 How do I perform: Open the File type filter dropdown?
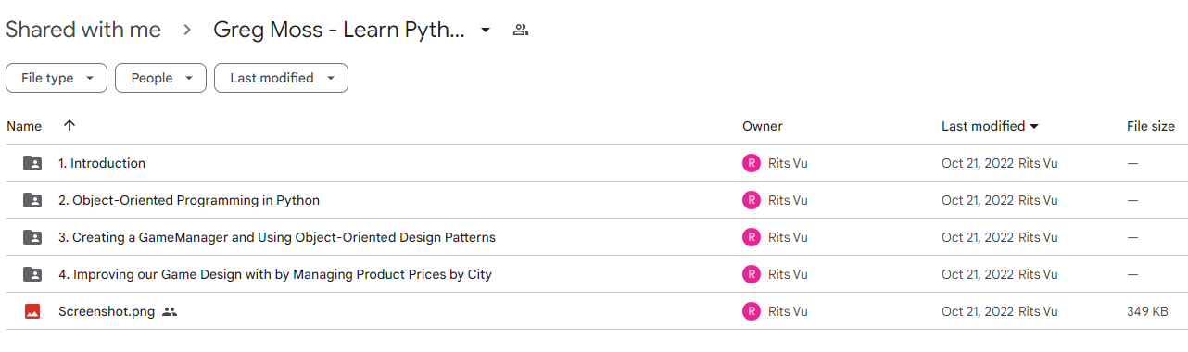click(x=57, y=78)
